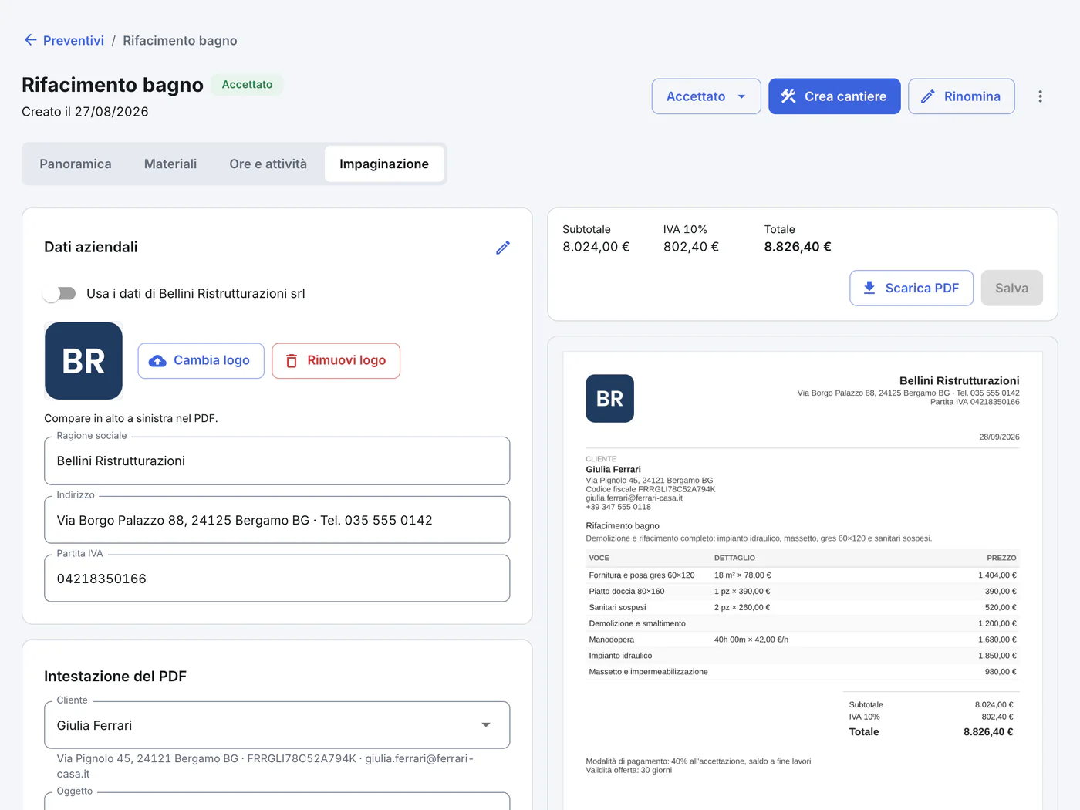Click the 'Creato il 27/08/2026' text
This screenshot has height=810, width=1080.
tap(85, 112)
